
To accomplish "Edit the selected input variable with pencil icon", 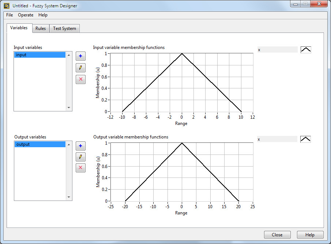I will [80, 68].
